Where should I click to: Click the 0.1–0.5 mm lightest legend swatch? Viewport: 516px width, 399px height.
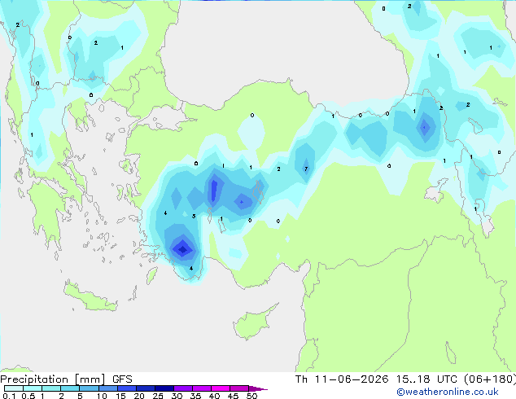click(14, 388)
